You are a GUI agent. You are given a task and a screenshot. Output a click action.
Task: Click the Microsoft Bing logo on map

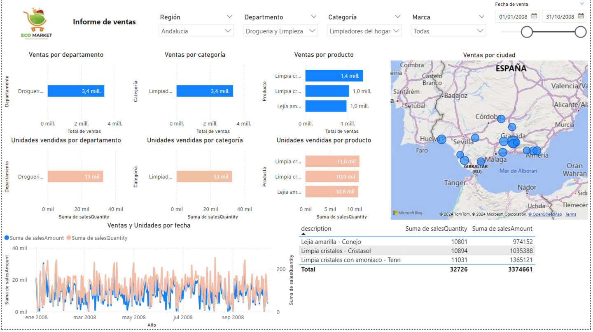tap(407, 213)
